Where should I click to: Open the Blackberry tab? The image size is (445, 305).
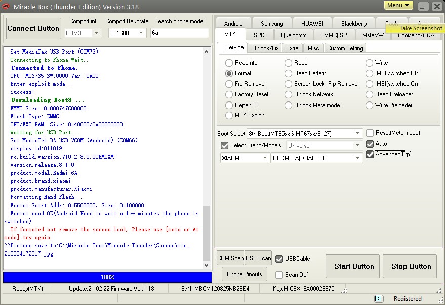coord(354,23)
